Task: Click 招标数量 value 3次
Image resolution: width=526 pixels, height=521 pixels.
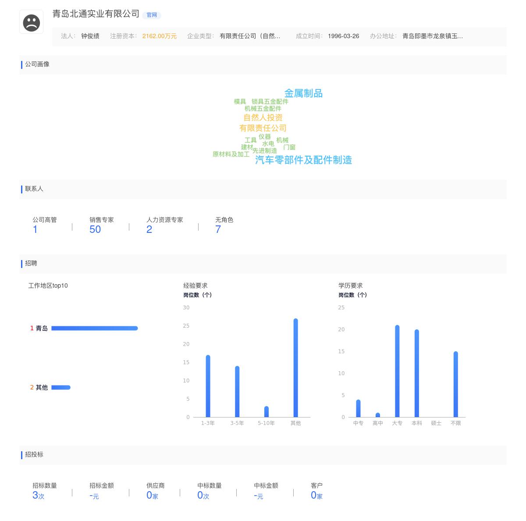Action: click(x=38, y=495)
